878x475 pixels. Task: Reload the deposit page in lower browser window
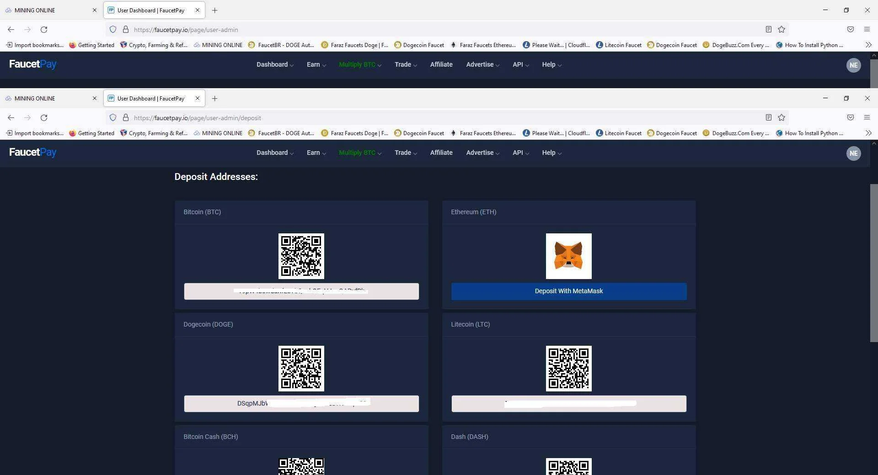pos(44,118)
